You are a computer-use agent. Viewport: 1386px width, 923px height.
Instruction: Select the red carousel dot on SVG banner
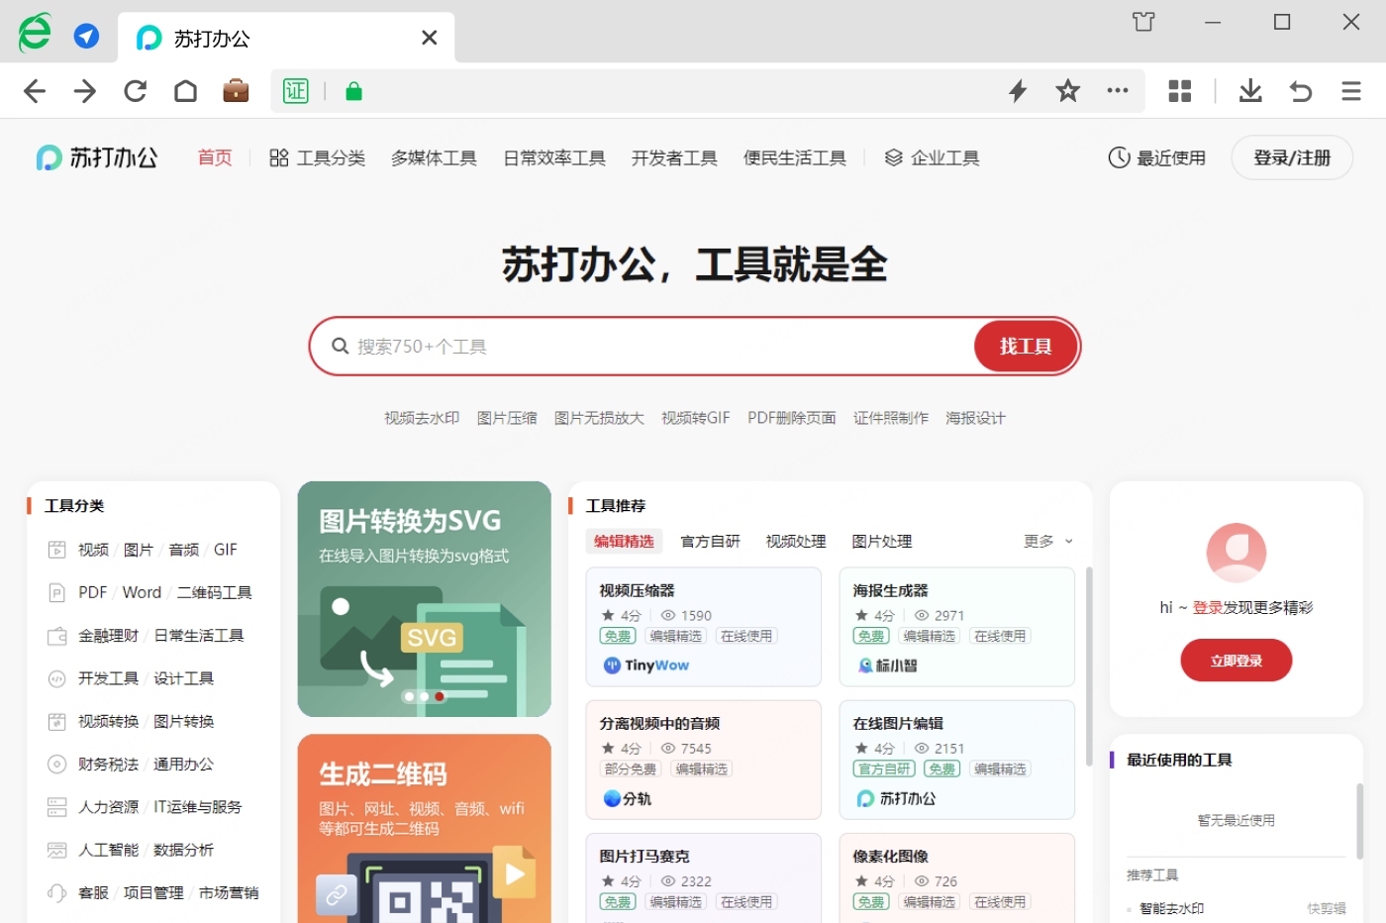(x=440, y=696)
